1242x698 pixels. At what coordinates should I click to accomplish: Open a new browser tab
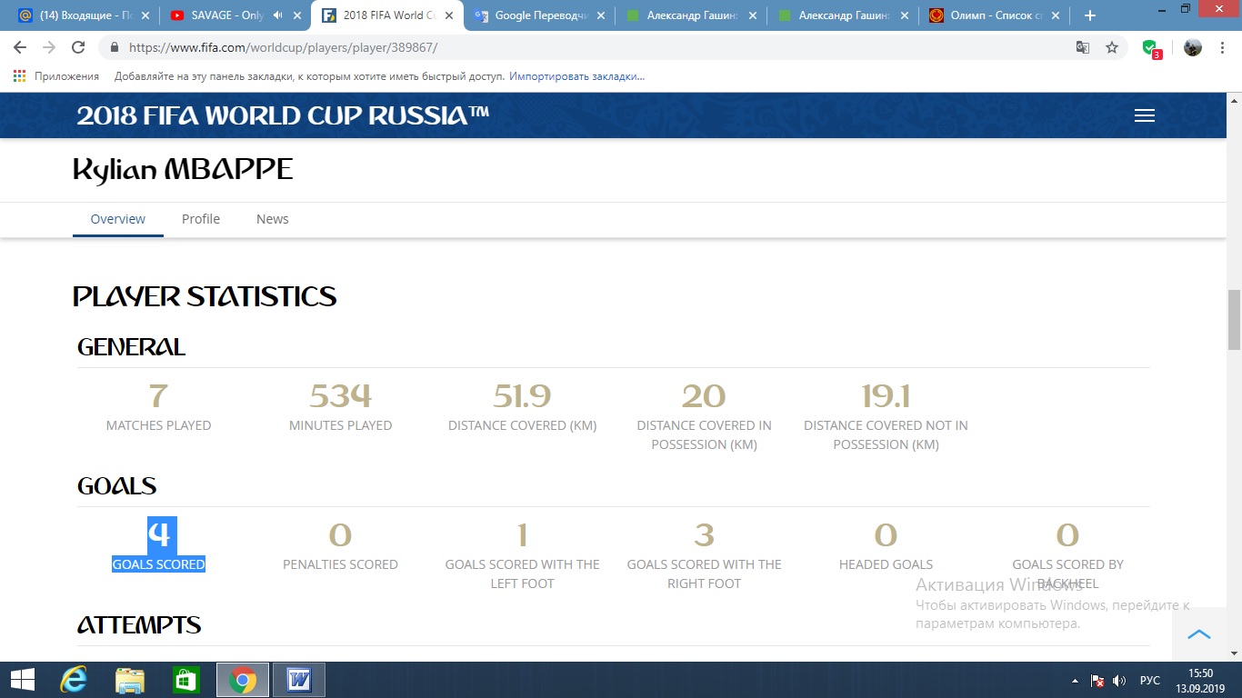tap(1090, 15)
